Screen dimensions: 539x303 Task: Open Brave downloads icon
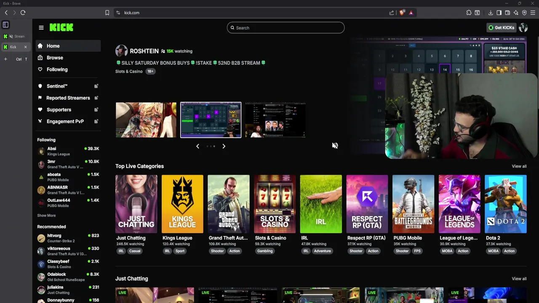coord(491,13)
